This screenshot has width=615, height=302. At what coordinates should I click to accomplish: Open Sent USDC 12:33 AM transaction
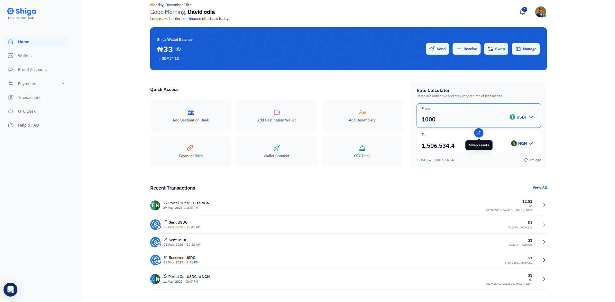[348, 242]
